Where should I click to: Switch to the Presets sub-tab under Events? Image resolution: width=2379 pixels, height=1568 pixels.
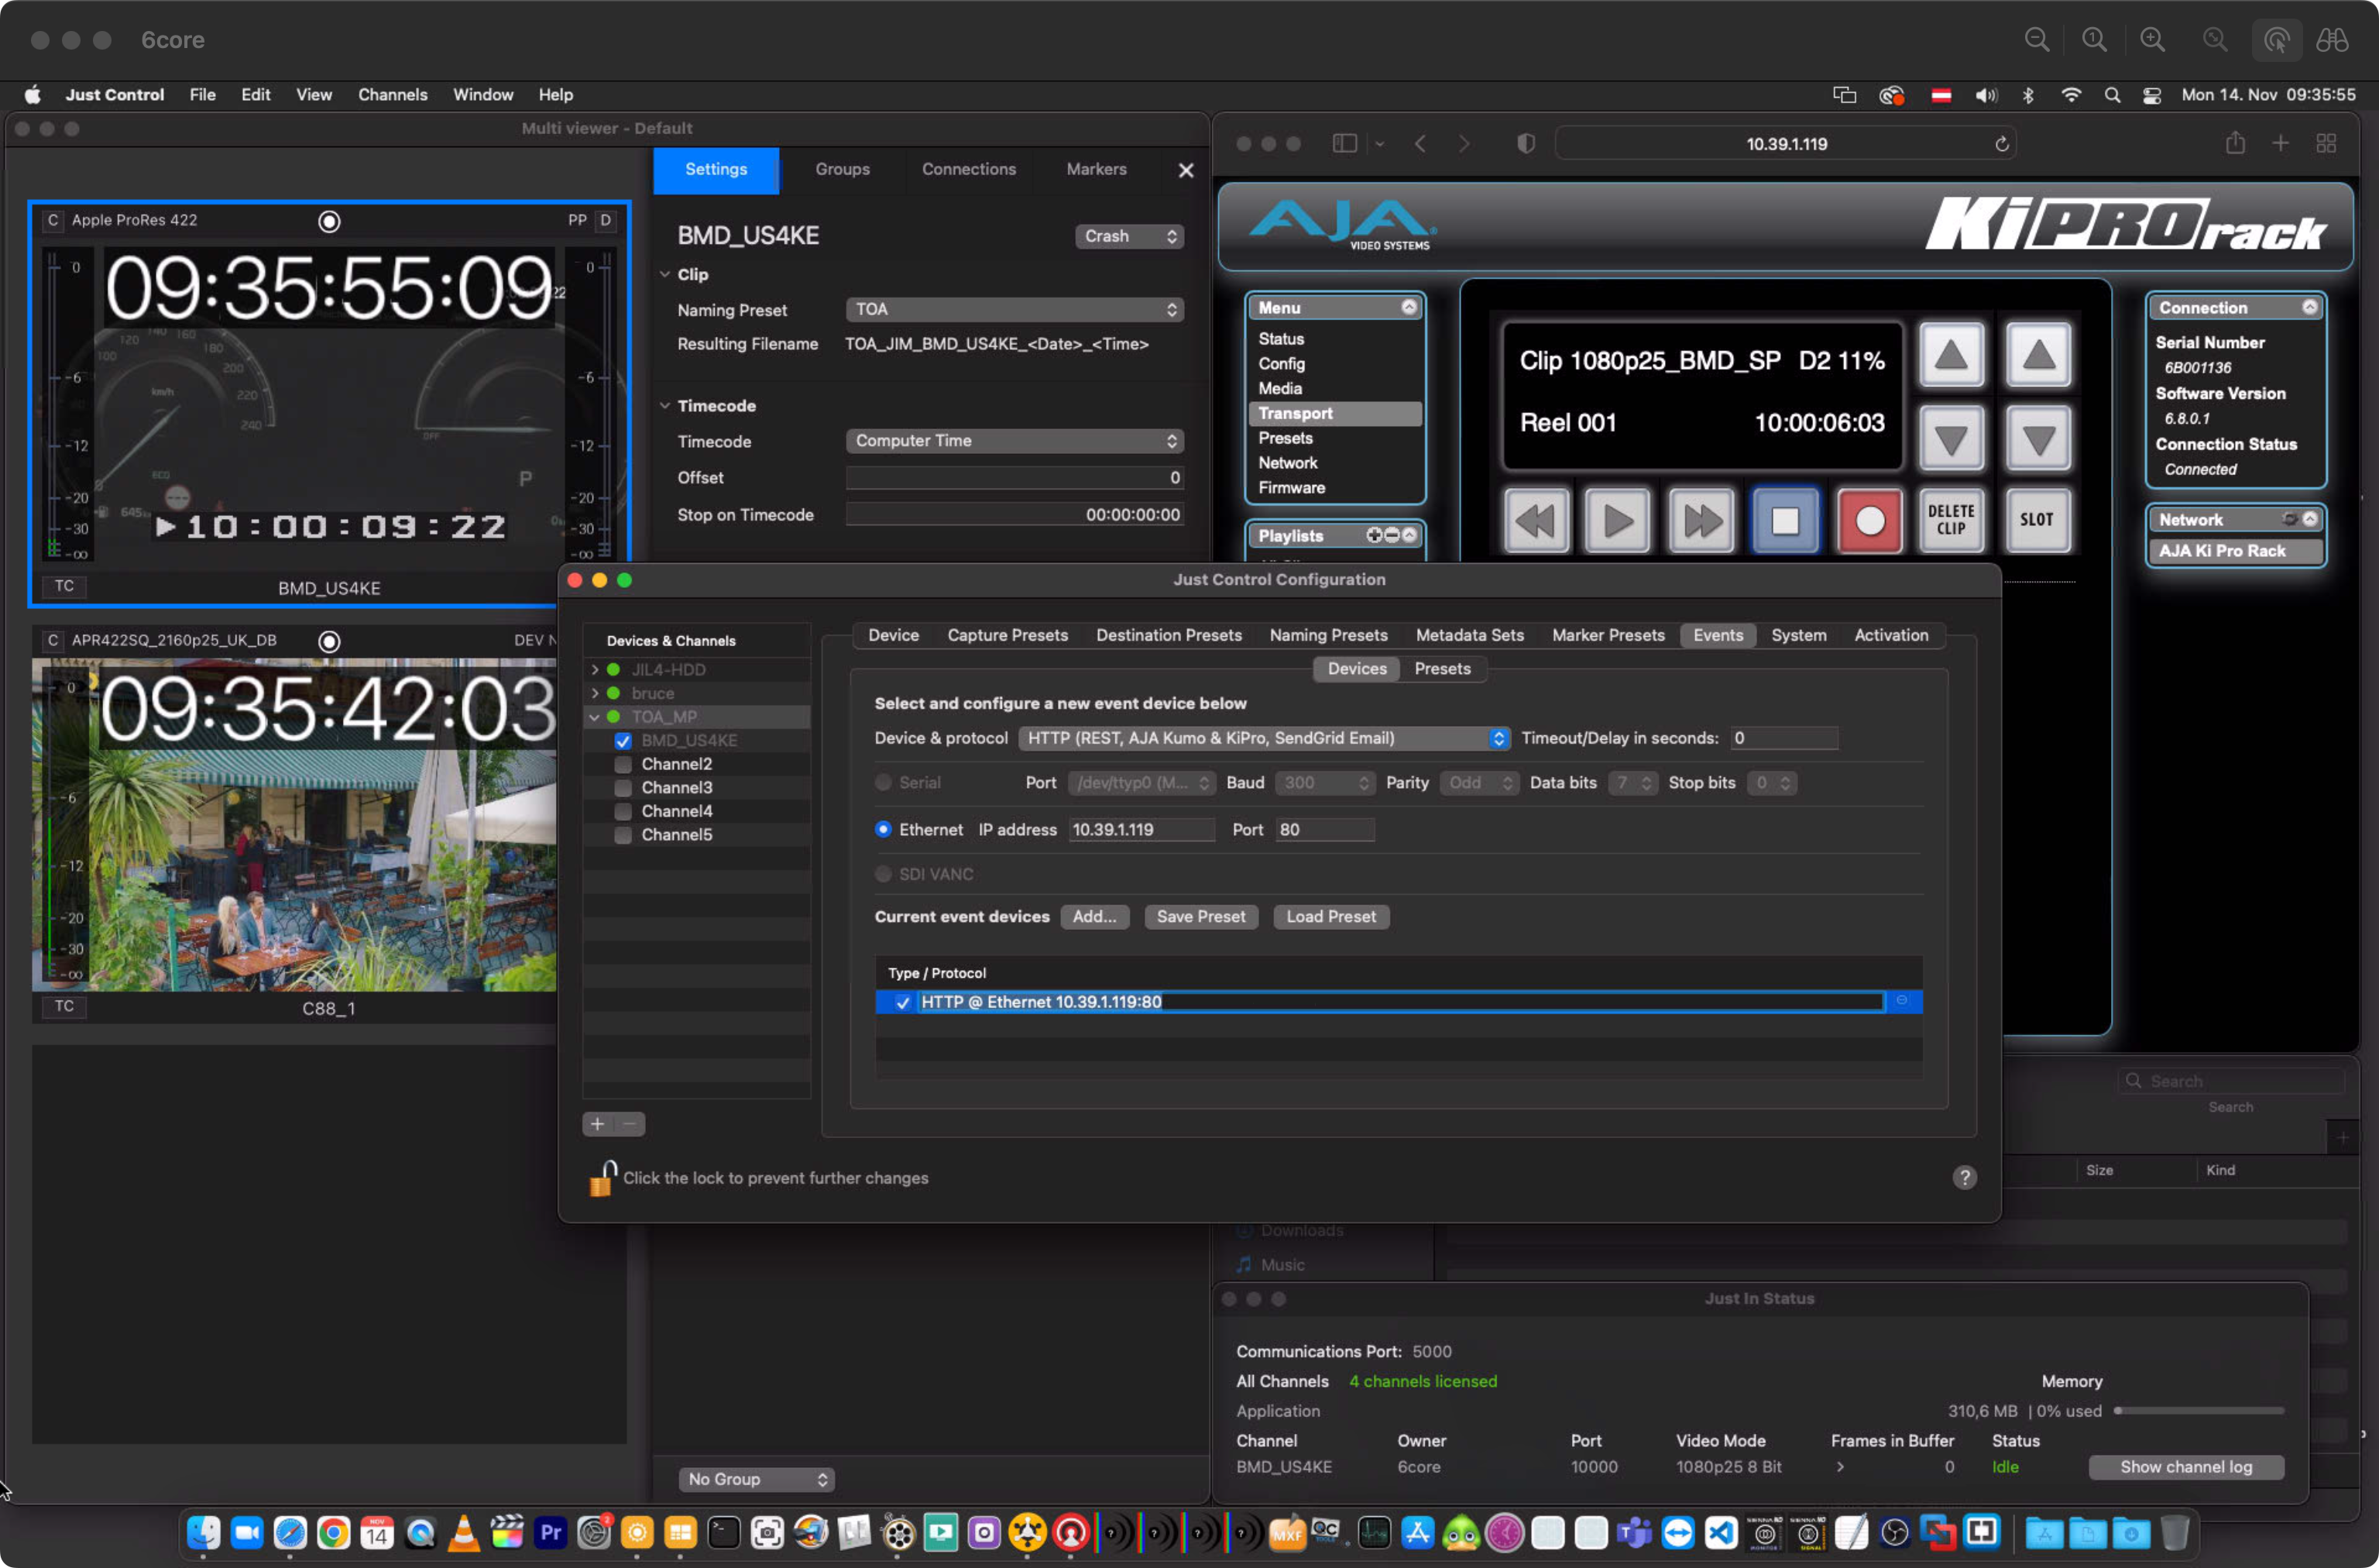[1441, 669]
